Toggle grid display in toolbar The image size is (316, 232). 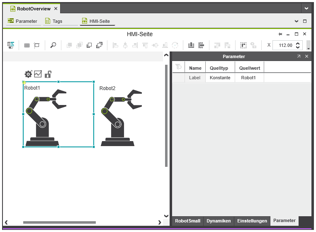click(27, 45)
